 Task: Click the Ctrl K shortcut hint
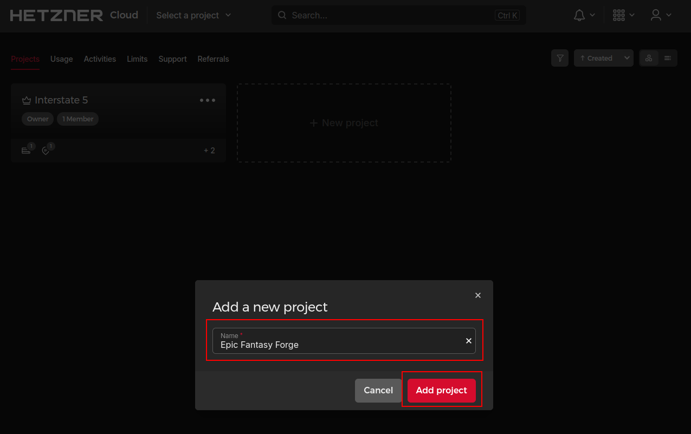point(507,15)
